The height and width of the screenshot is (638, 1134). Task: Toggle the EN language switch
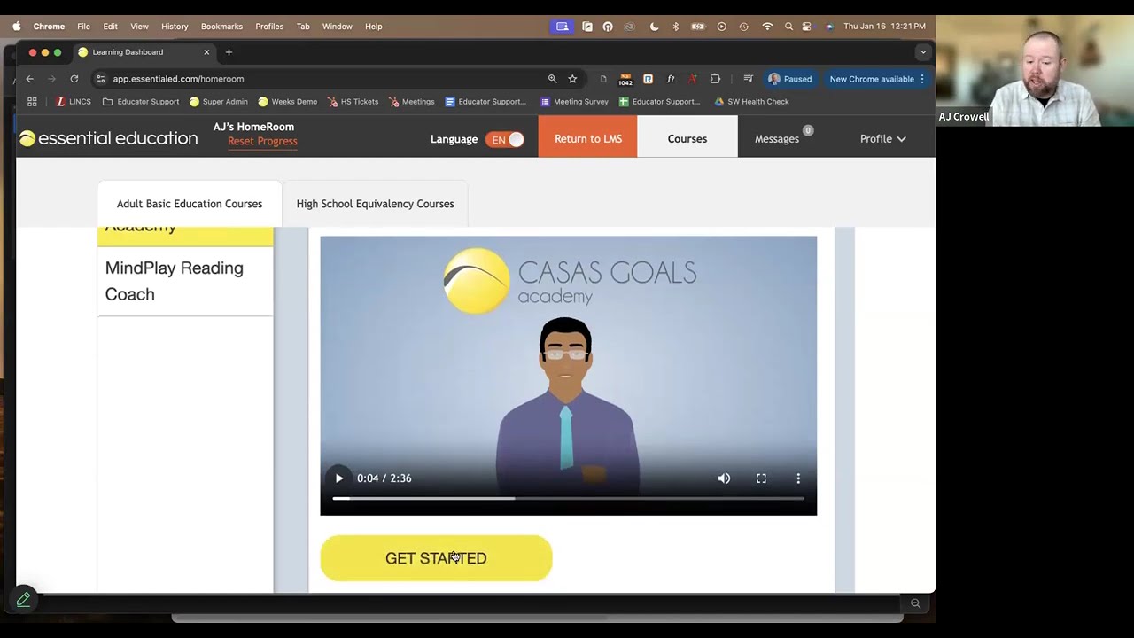[505, 139]
